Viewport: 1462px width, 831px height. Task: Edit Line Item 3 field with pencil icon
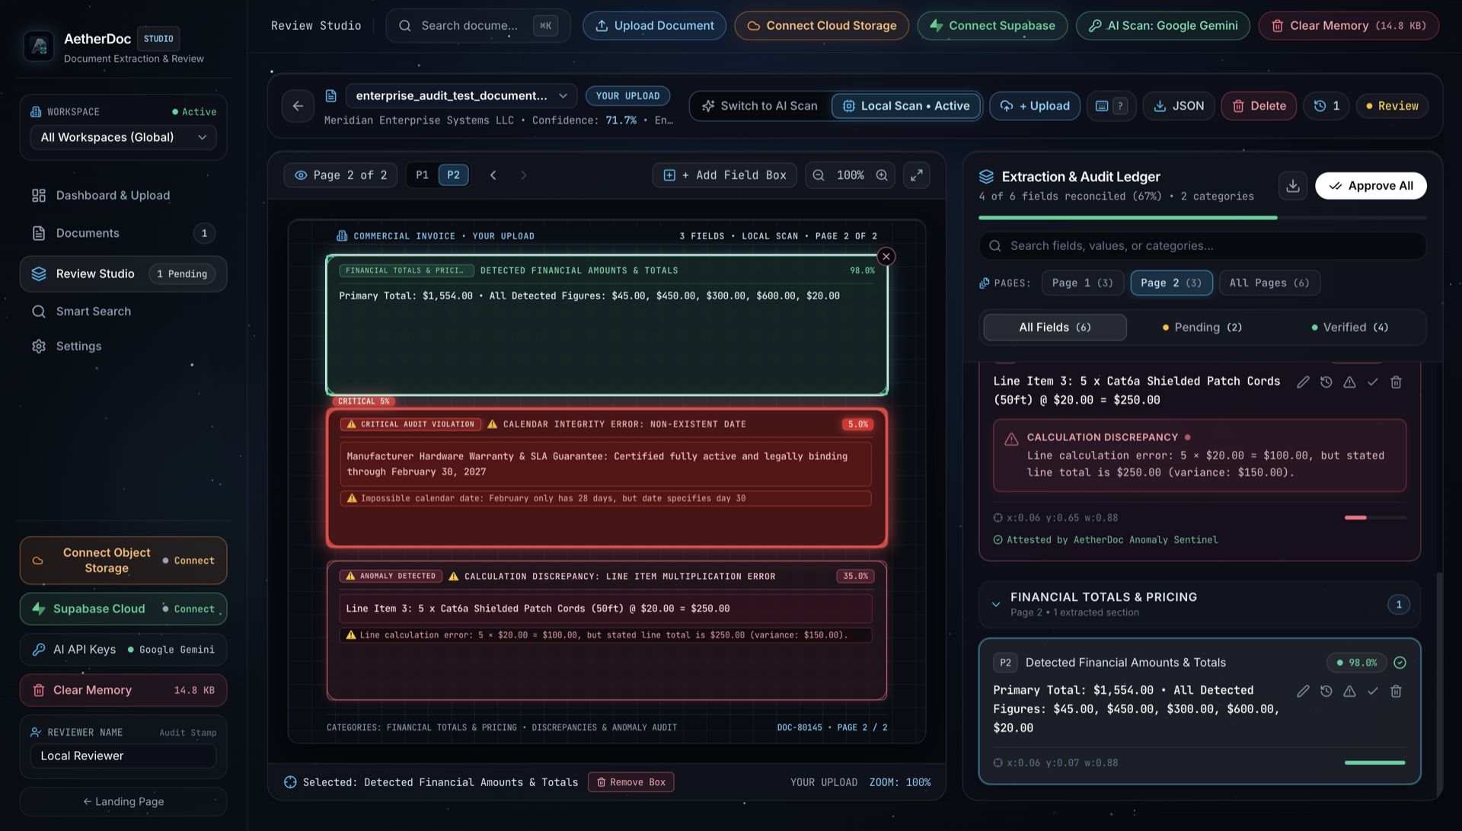pyautogui.click(x=1304, y=382)
